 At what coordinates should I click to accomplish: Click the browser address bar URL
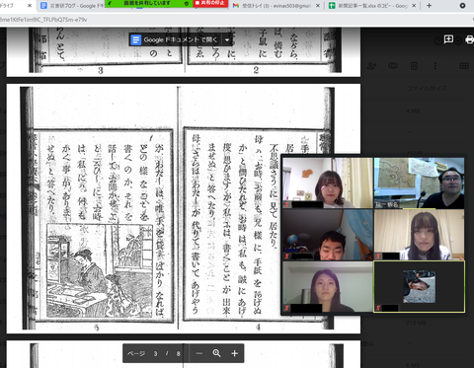click(x=43, y=20)
